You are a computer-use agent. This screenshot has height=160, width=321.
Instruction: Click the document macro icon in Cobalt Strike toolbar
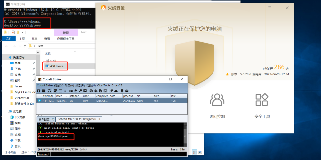click(100, 91)
